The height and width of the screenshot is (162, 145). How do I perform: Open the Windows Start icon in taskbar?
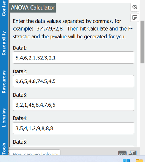pyautogui.click(x=126, y=160)
